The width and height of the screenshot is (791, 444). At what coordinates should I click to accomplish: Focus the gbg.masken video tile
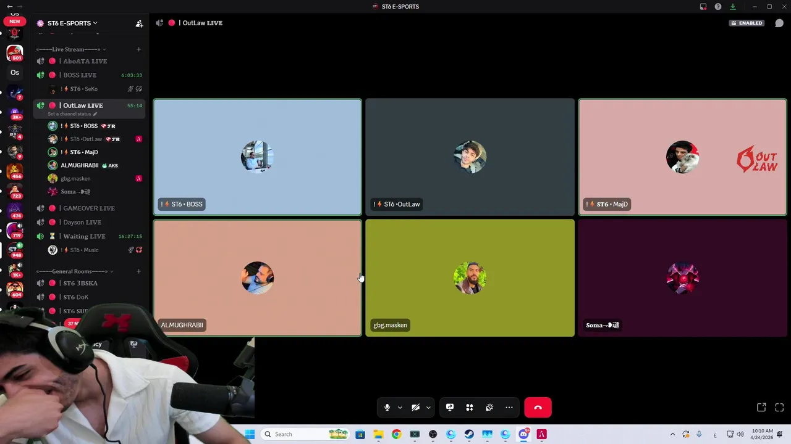click(470, 278)
